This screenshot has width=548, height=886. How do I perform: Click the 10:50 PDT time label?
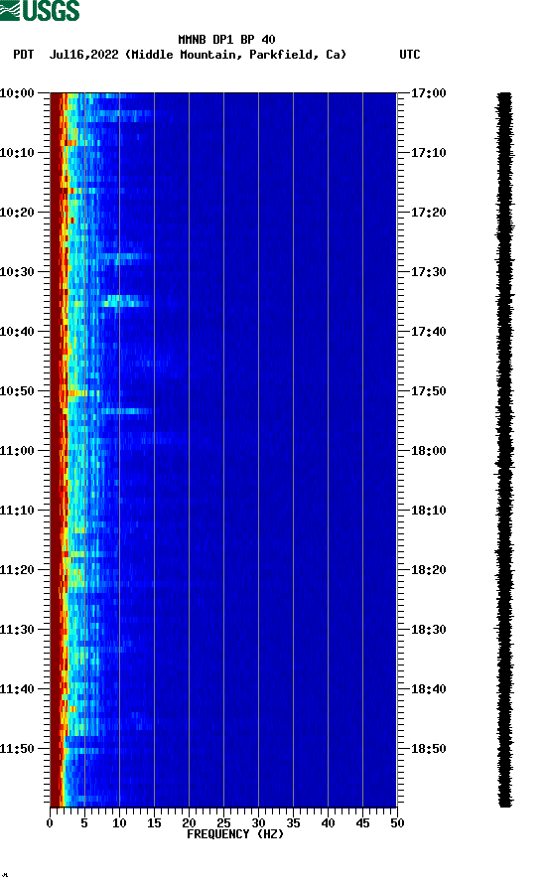point(17,391)
